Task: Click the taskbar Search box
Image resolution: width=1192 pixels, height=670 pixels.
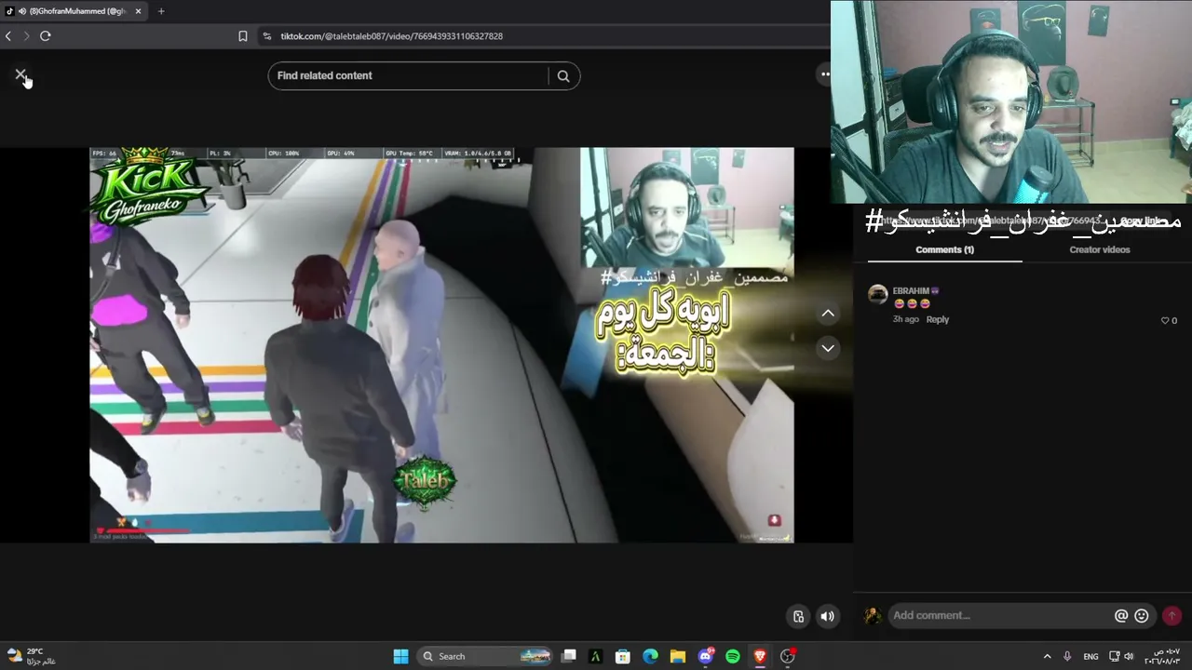Action: tap(484, 656)
